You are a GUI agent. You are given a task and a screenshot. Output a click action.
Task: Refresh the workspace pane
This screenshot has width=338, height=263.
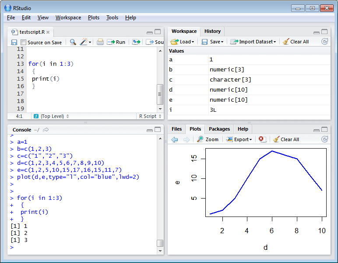[324, 42]
